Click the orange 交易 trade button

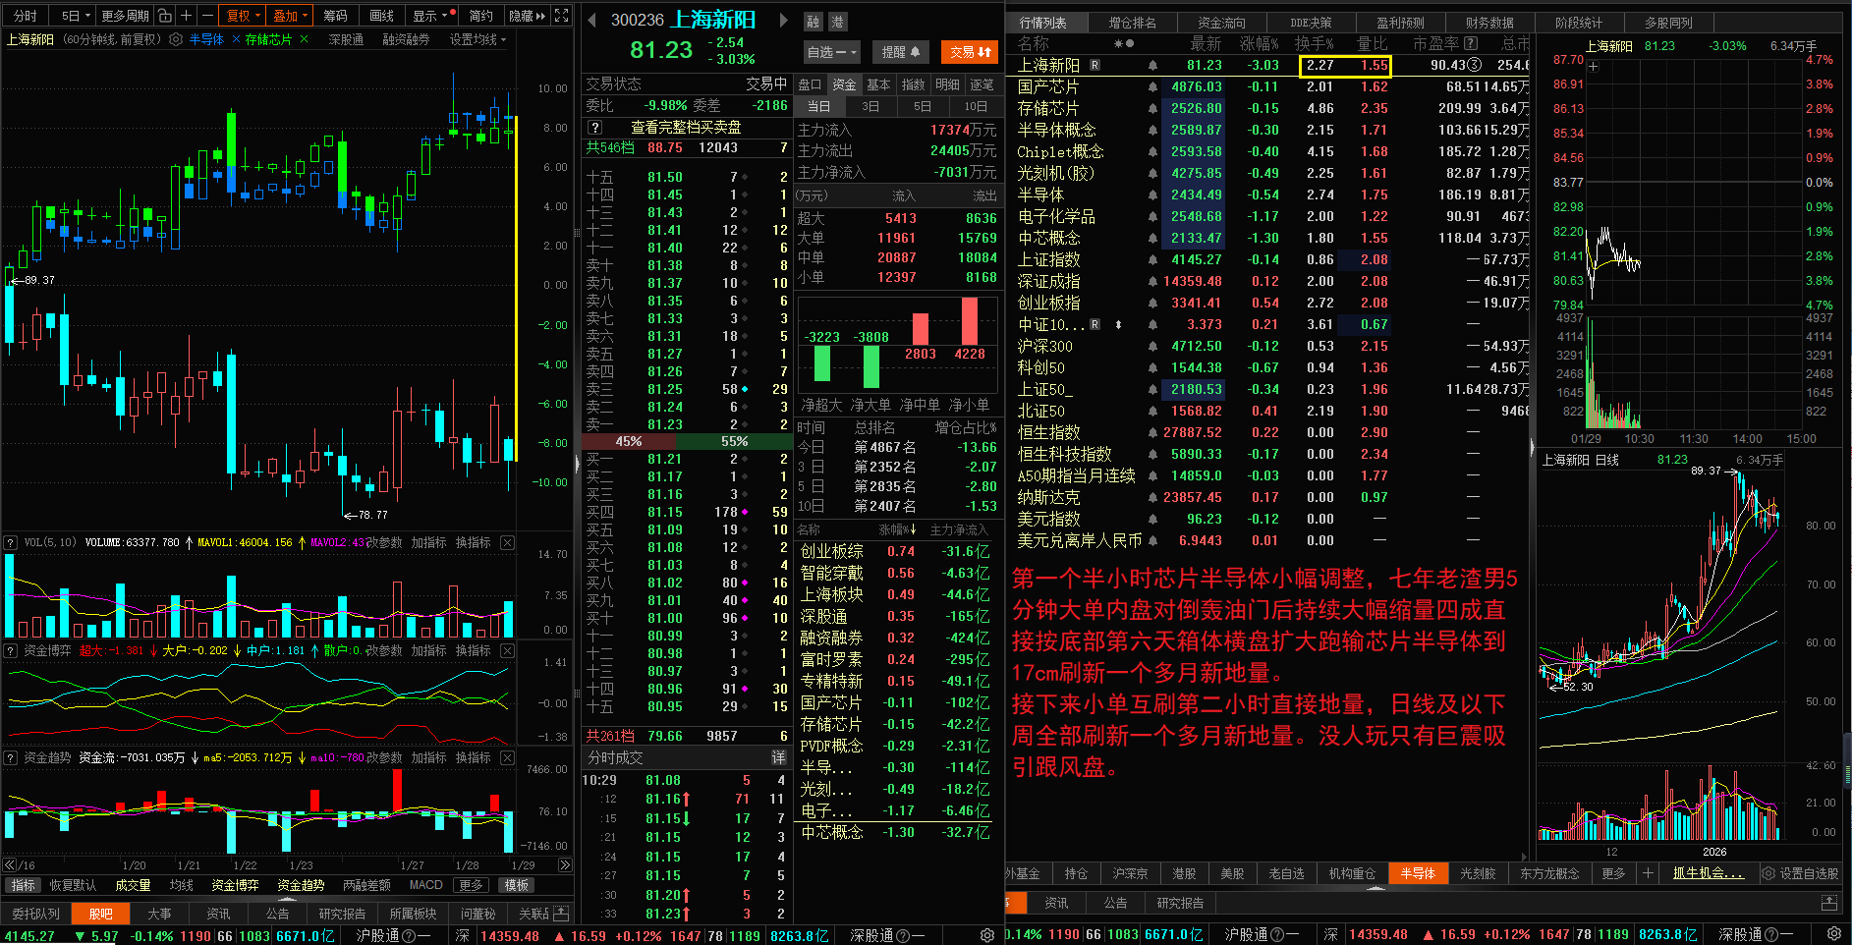(x=970, y=52)
